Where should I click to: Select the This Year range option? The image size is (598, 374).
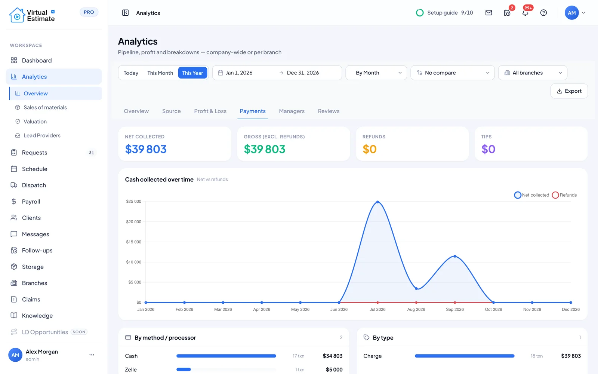click(x=192, y=73)
